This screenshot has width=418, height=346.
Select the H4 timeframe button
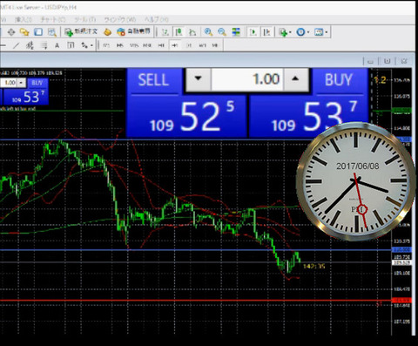[175, 45]
